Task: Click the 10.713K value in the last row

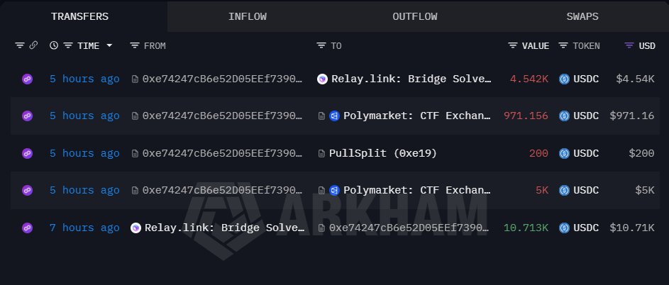Action: pos(526,228)
